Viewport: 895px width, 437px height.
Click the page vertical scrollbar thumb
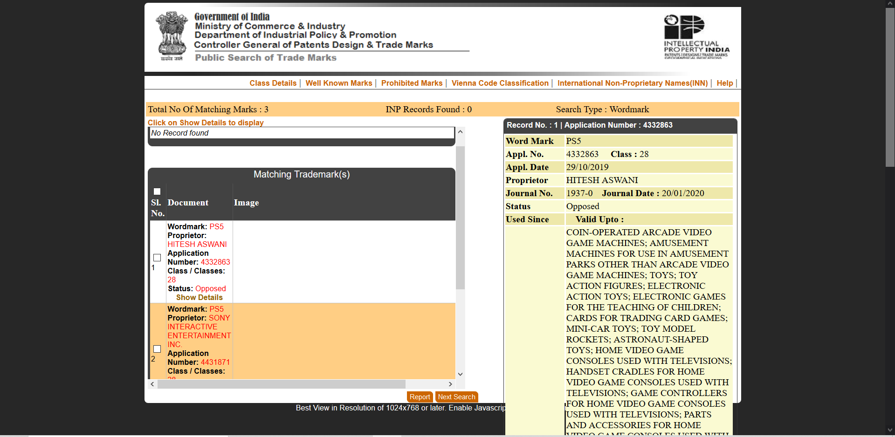(890, 87)
